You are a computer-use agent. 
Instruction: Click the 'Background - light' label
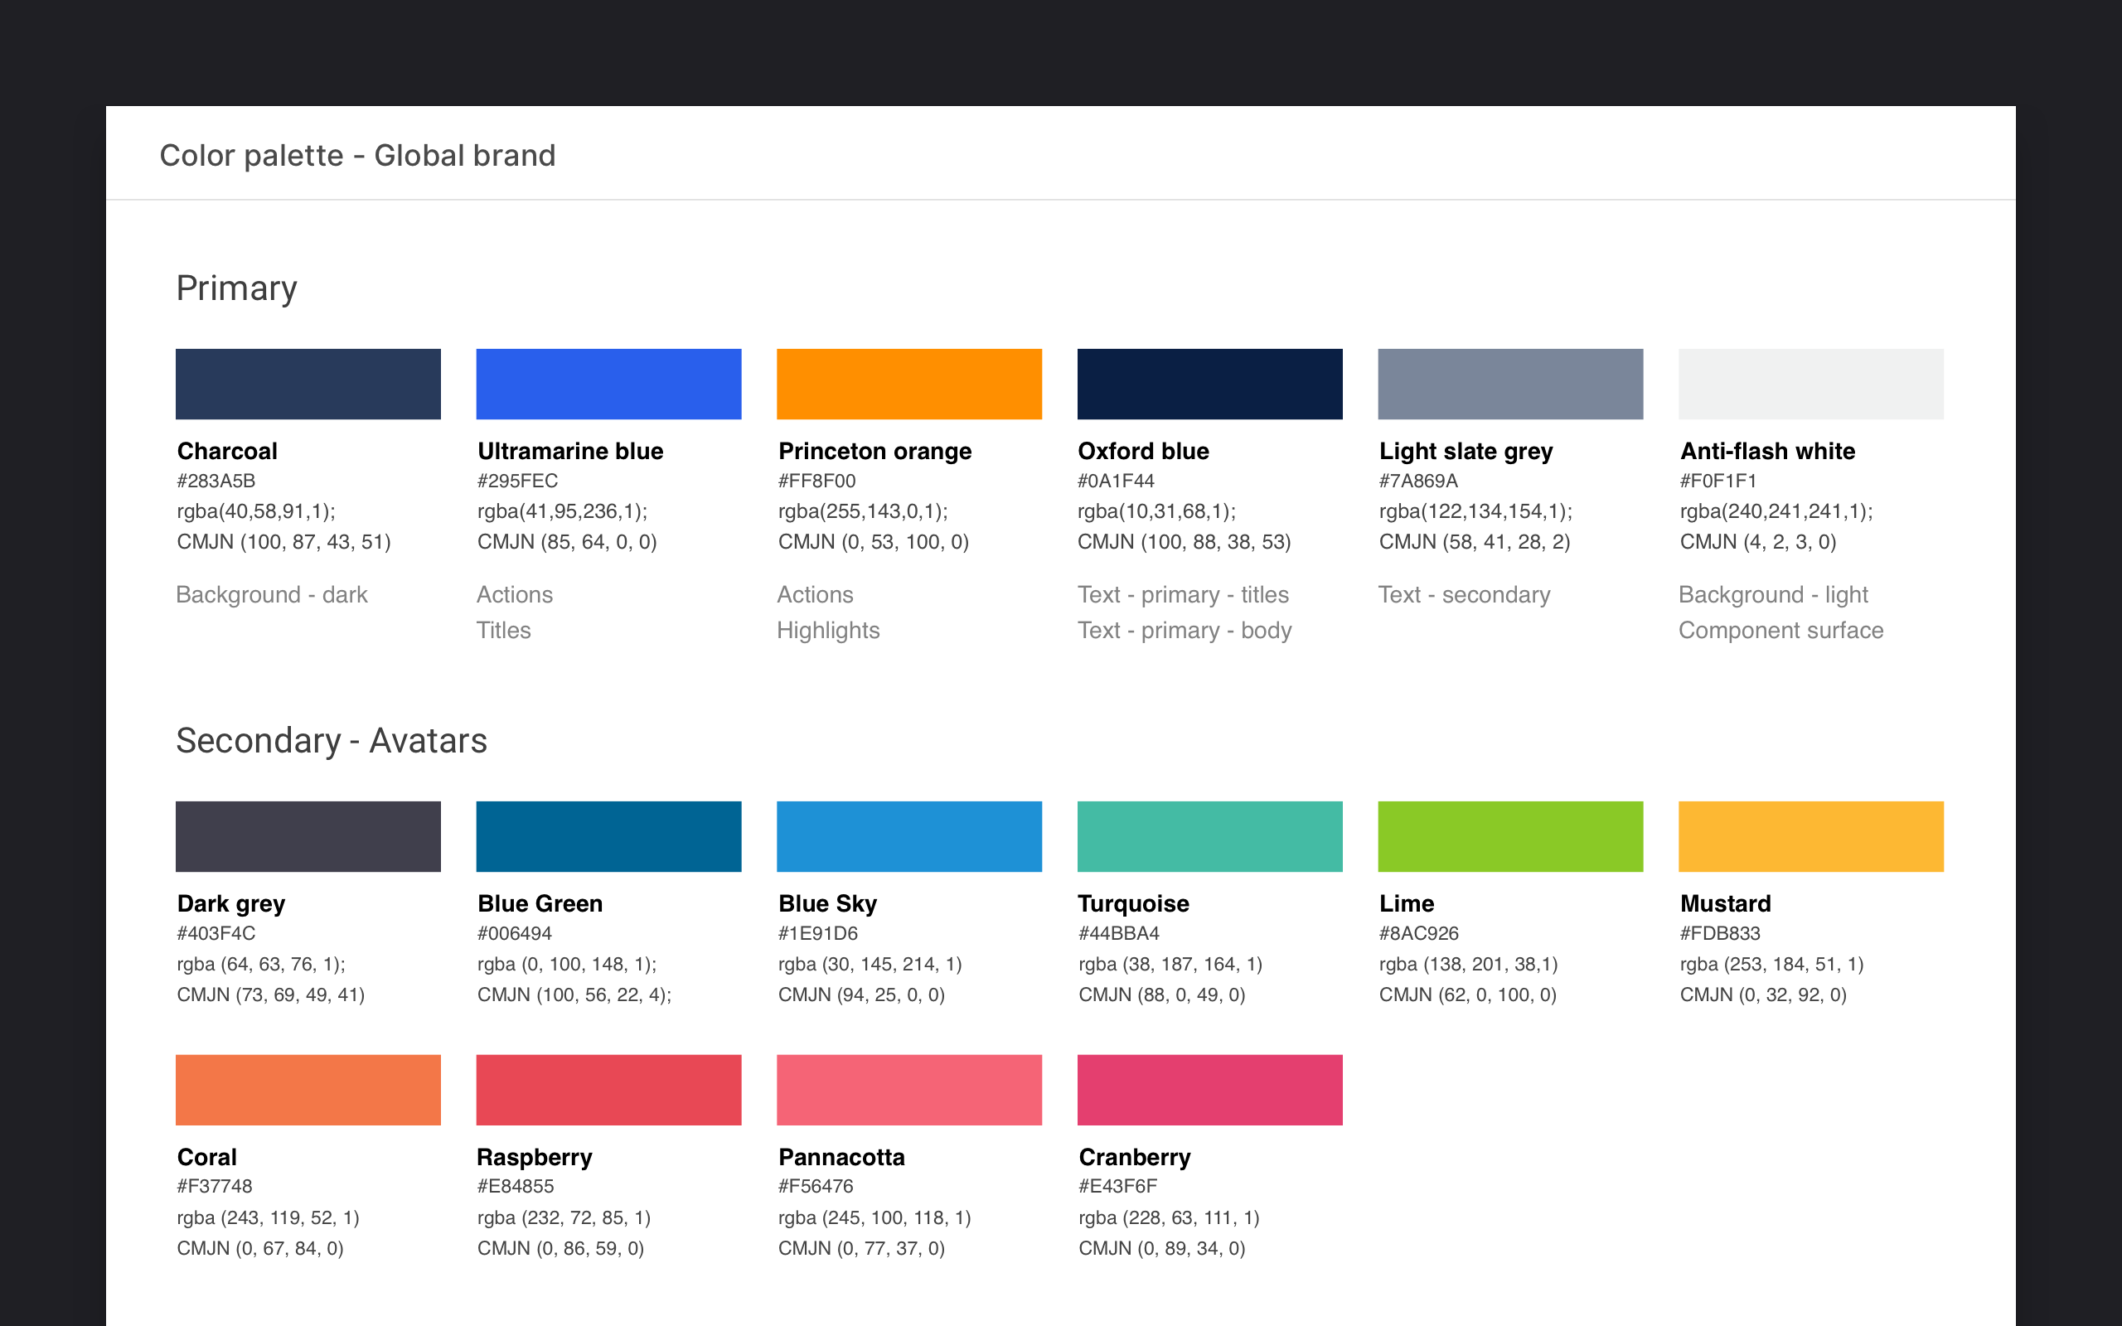coord(1774,594)
